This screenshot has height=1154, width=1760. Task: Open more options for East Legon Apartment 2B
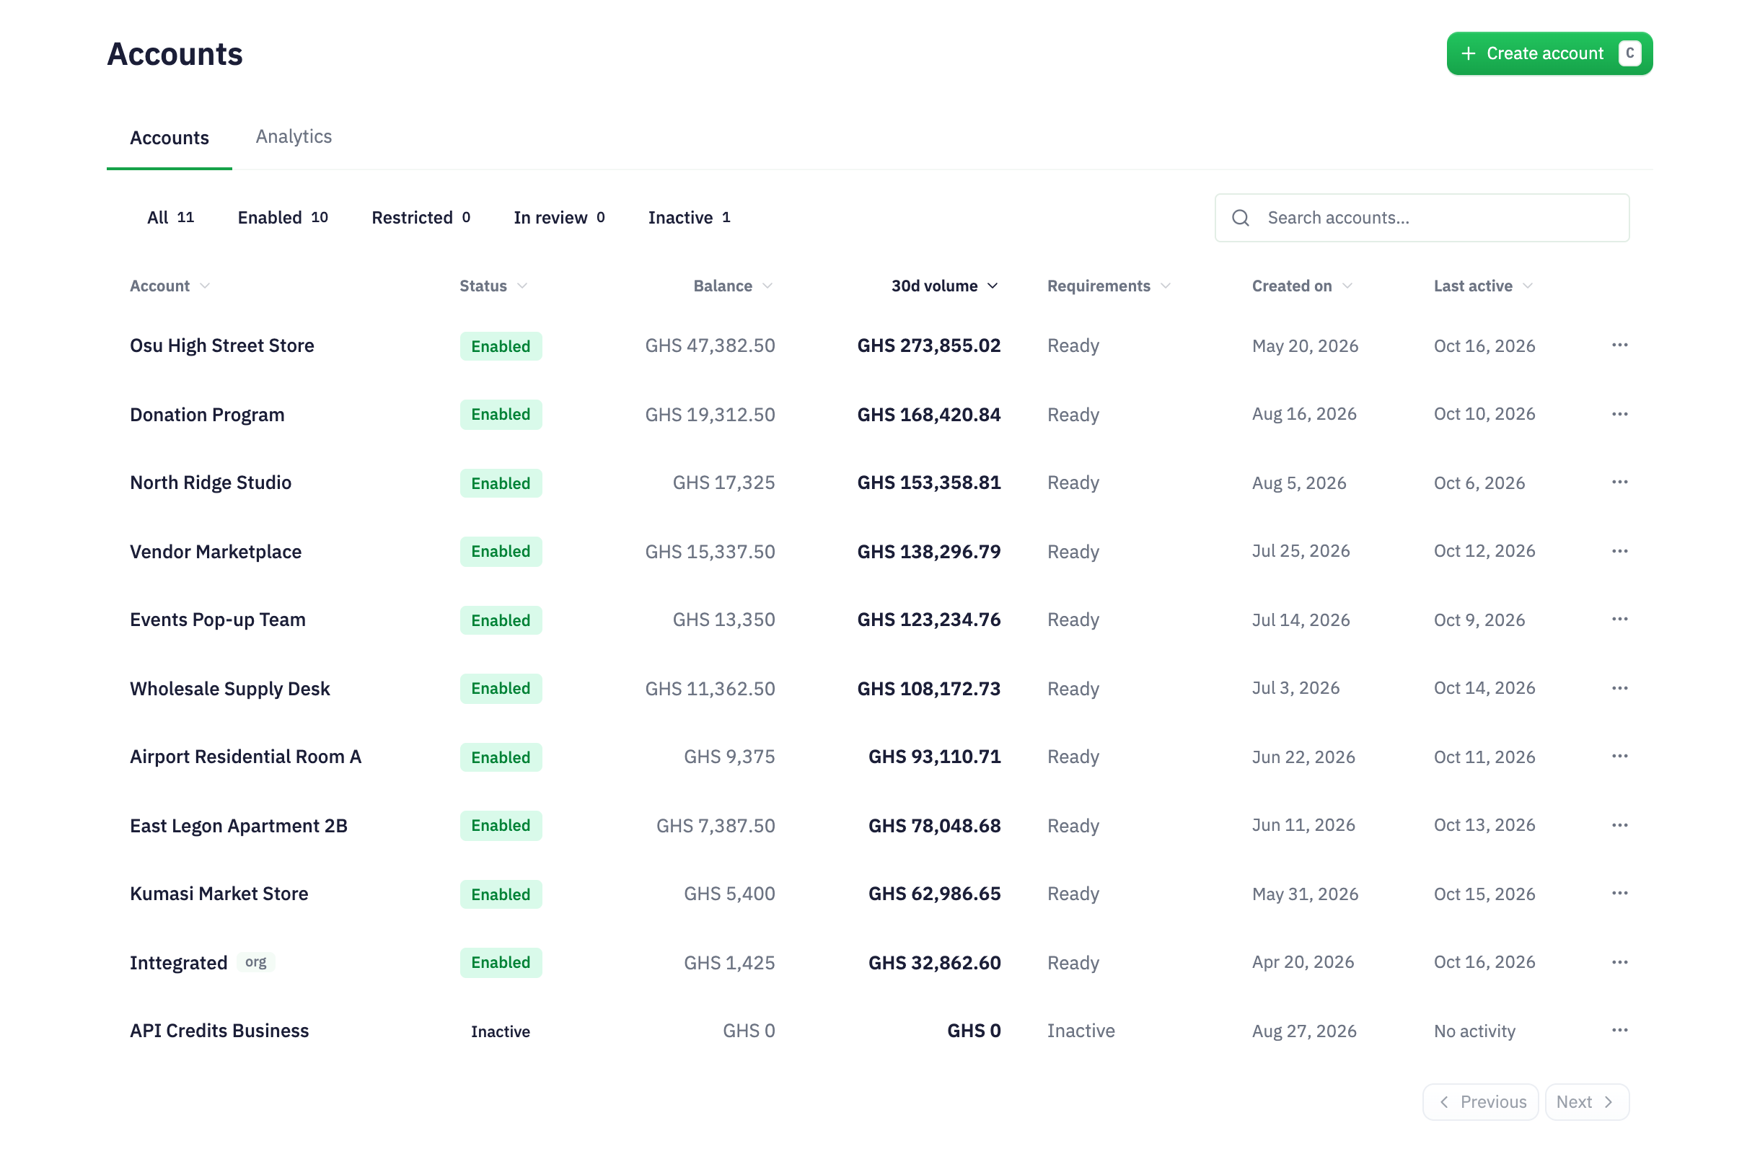(1619, 824)
